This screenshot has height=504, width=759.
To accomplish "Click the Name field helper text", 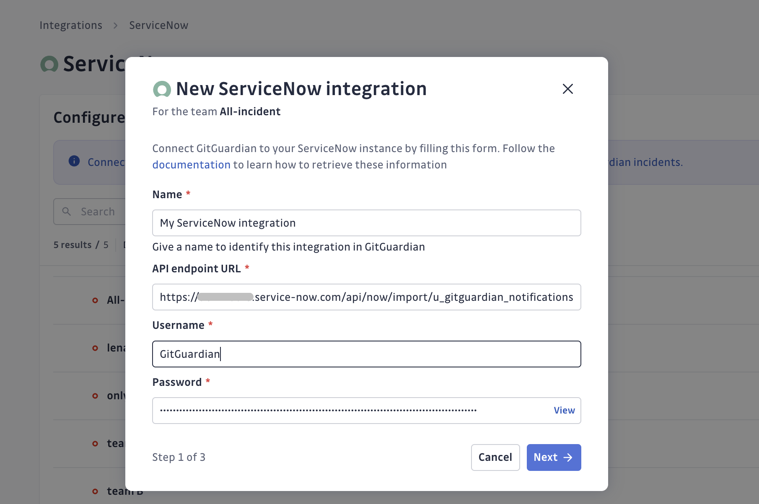I will point(288,247).
